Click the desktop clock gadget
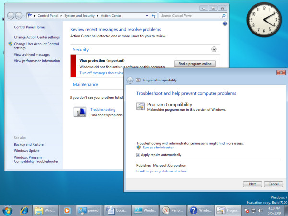288x216 pixels. [264, 20]
